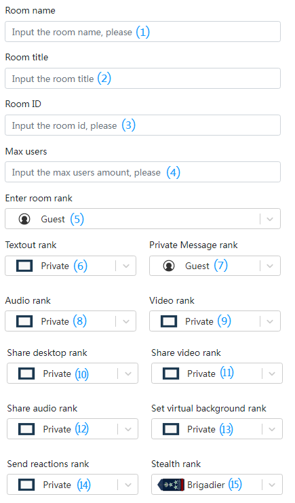
Task: Open the Private Message rank dropdown chevron
Action: point(270,266)
